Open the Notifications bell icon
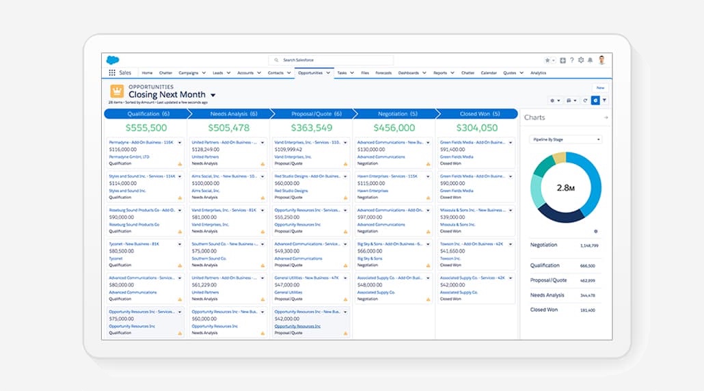The height and width of the screenshot is (391, 704). pyautogui.click(x=590, y=60)
